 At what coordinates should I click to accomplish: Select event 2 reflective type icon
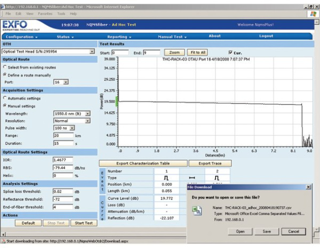click(217, 178)
